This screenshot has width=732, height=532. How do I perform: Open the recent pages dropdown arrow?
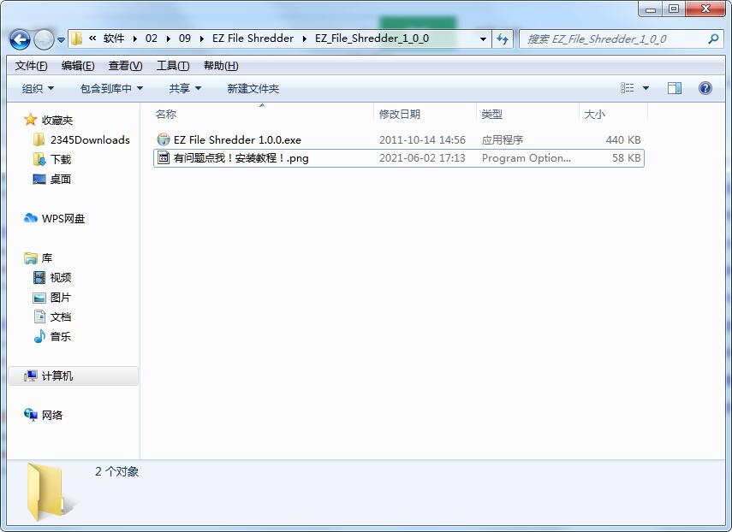click(61, 40)
